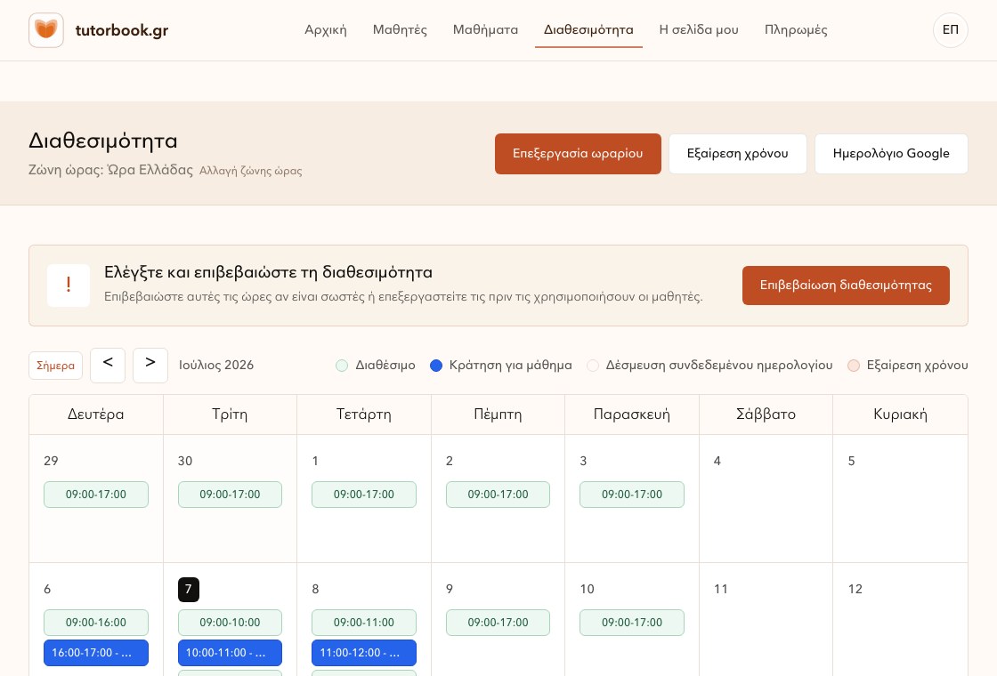This screenshot has height=676, width=997.
Task: Open 09:00-17:00 slot on day 29
Action: click(x=96, y=495)
